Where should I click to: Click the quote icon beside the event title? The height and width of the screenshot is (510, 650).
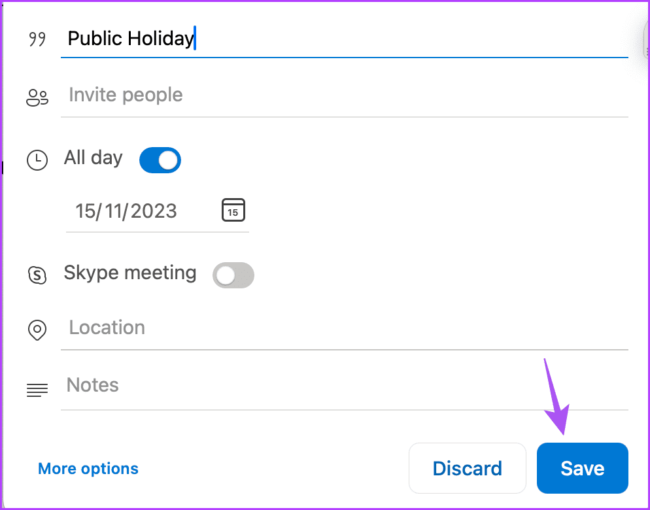pyautogui.click(x=37, y=40)
